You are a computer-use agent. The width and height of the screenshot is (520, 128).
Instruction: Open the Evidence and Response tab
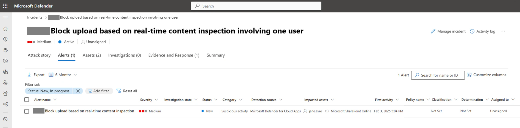[x=174, y=55]
